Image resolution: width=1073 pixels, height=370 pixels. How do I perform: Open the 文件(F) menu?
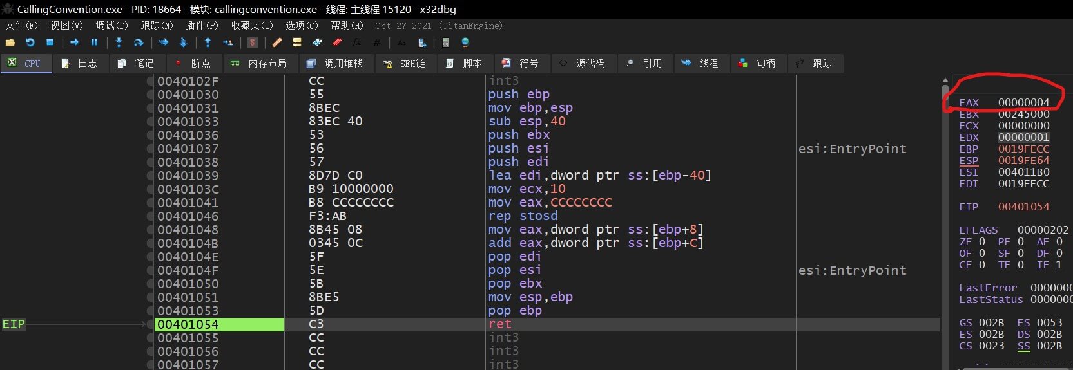(22, 26)
